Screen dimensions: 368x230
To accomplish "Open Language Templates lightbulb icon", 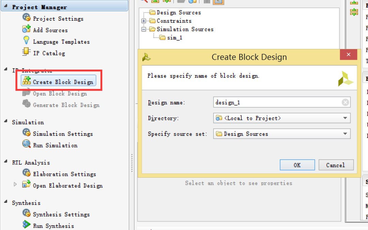I will [26, 40].
